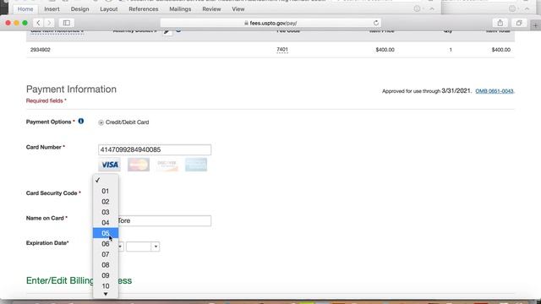
Task: Click the Discover card logo
Action: coord(167,165)
